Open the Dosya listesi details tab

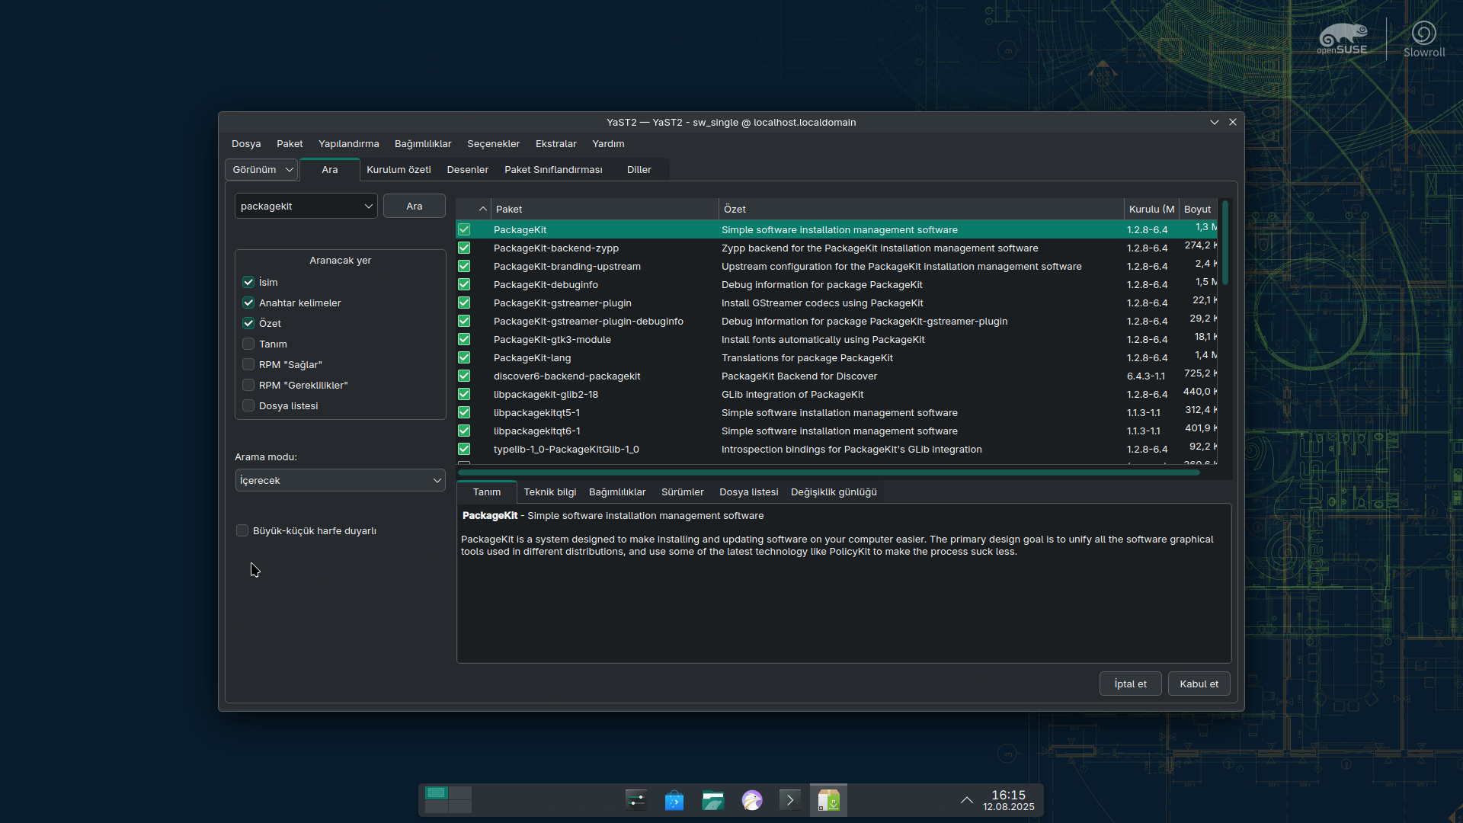748,492
